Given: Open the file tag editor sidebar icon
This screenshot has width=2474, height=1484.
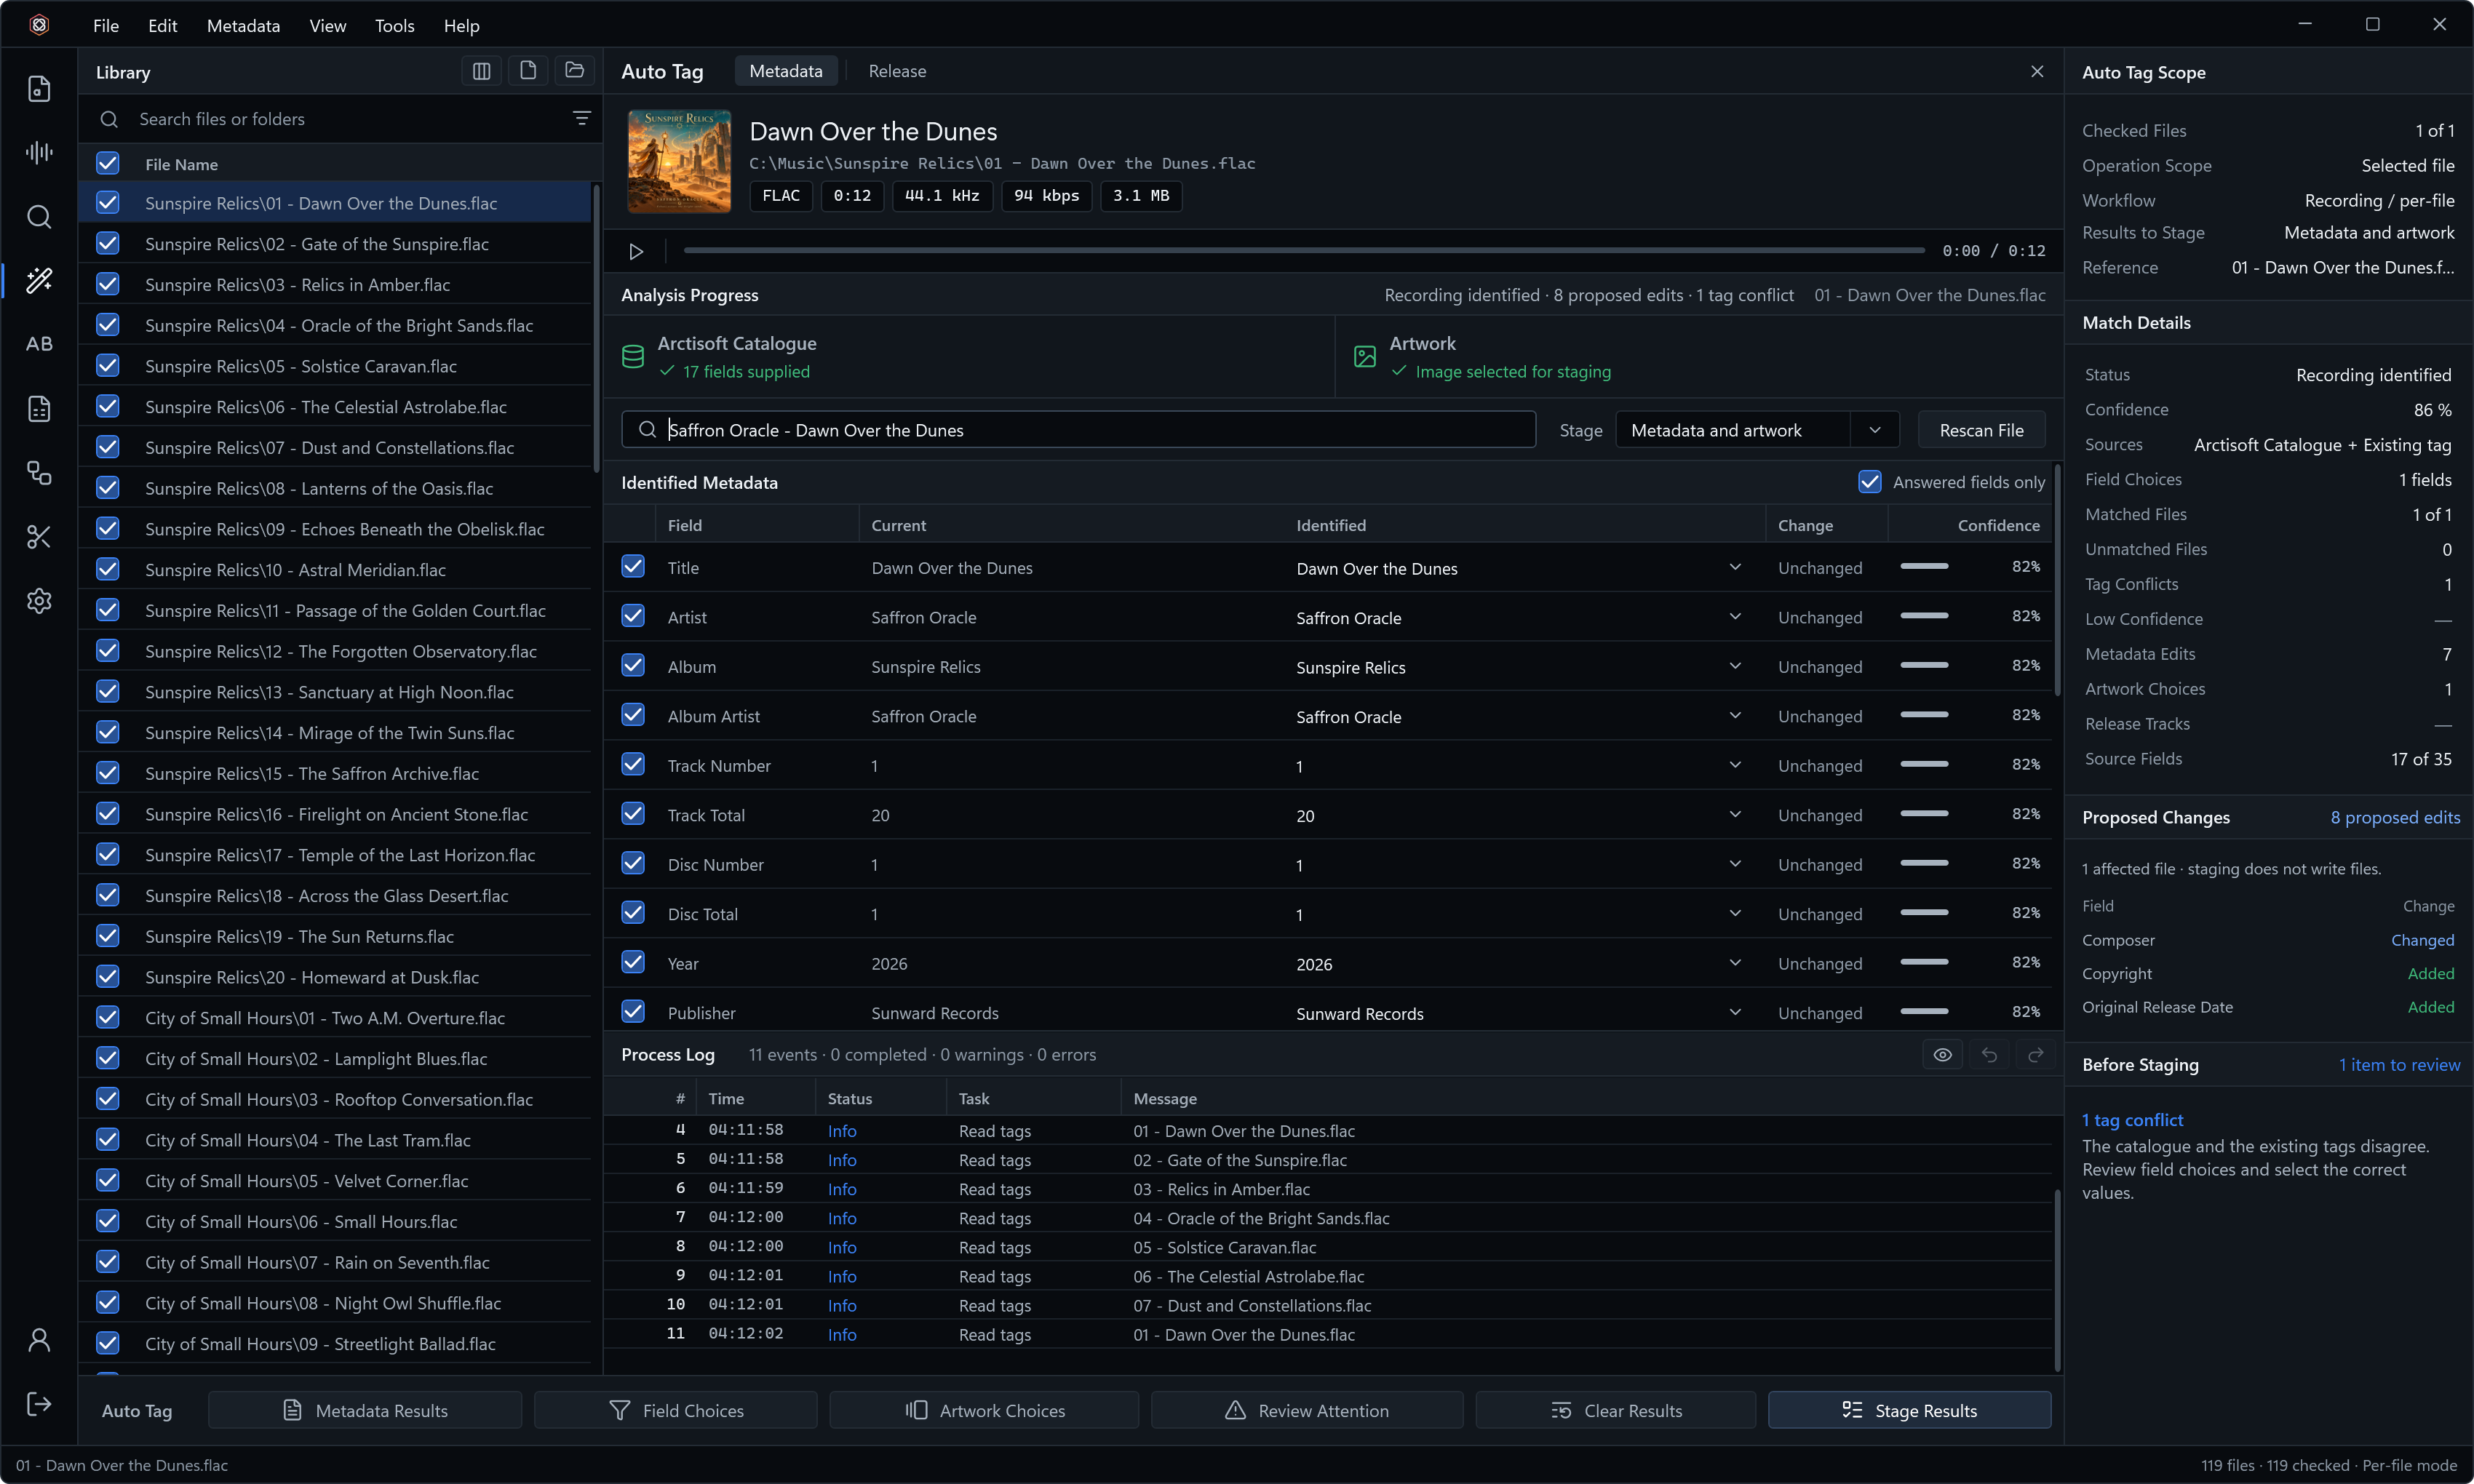Looking at the screenshot, I should point(39,89).
